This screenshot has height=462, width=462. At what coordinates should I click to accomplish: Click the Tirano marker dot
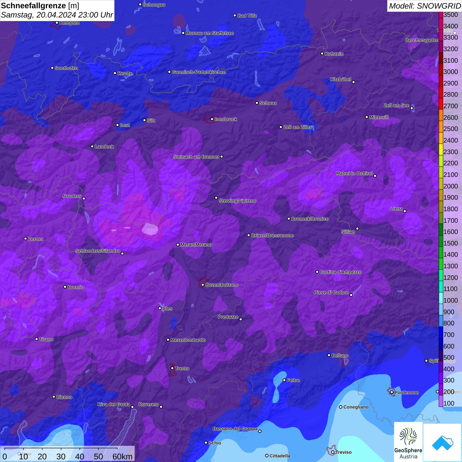coord(37,339)
